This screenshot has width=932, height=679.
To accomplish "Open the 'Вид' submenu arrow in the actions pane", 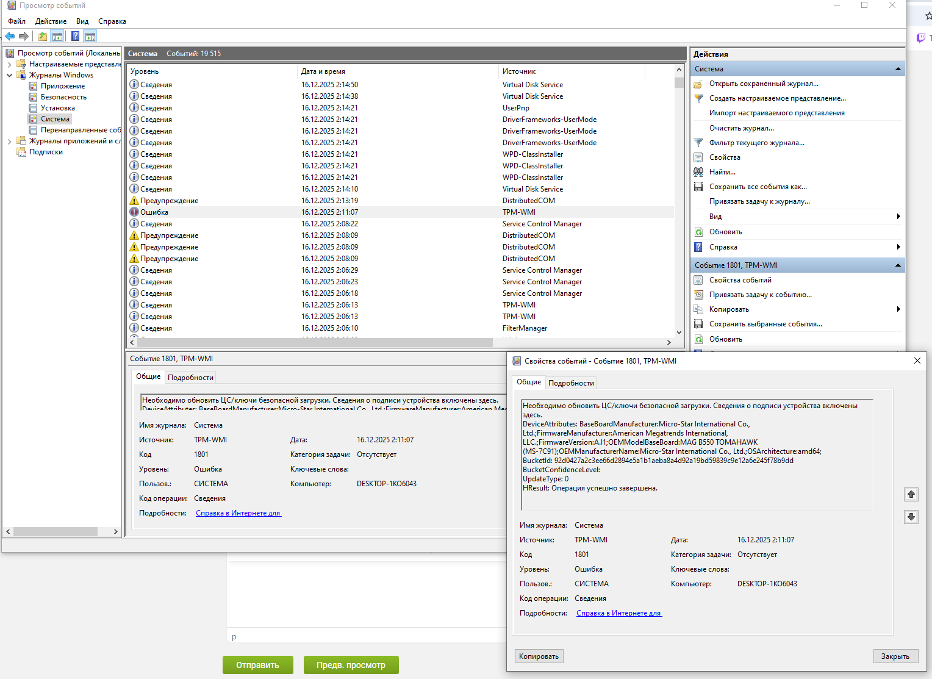I will [898, 217].
